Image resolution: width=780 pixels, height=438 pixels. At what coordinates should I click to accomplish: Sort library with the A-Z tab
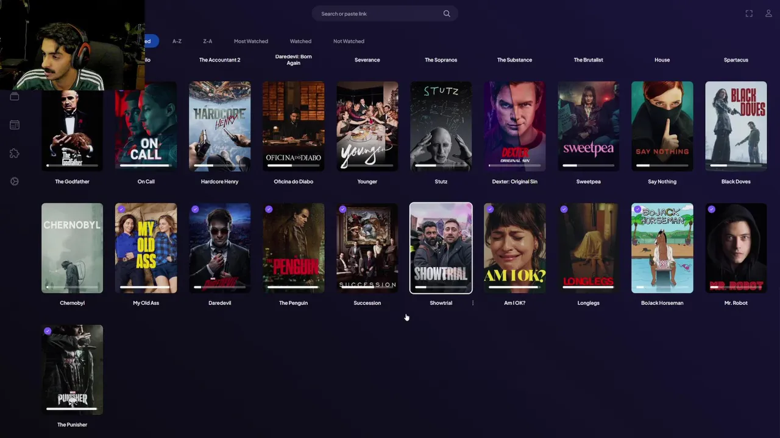177,41
